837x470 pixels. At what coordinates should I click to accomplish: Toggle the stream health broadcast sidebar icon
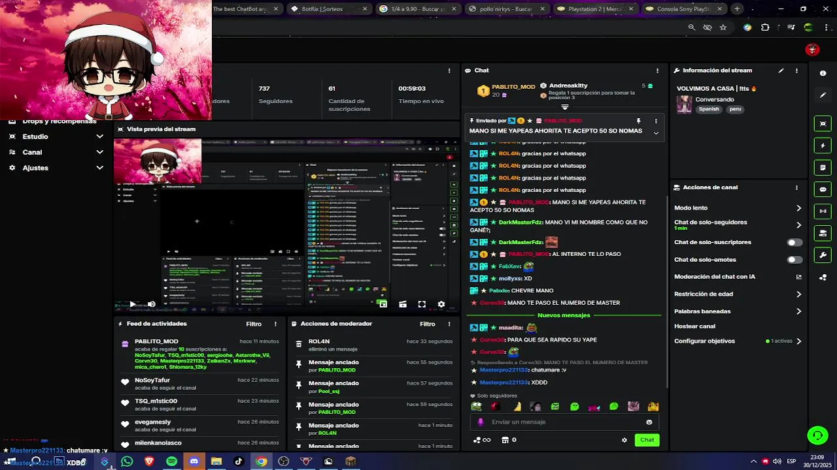click(823, 211)
